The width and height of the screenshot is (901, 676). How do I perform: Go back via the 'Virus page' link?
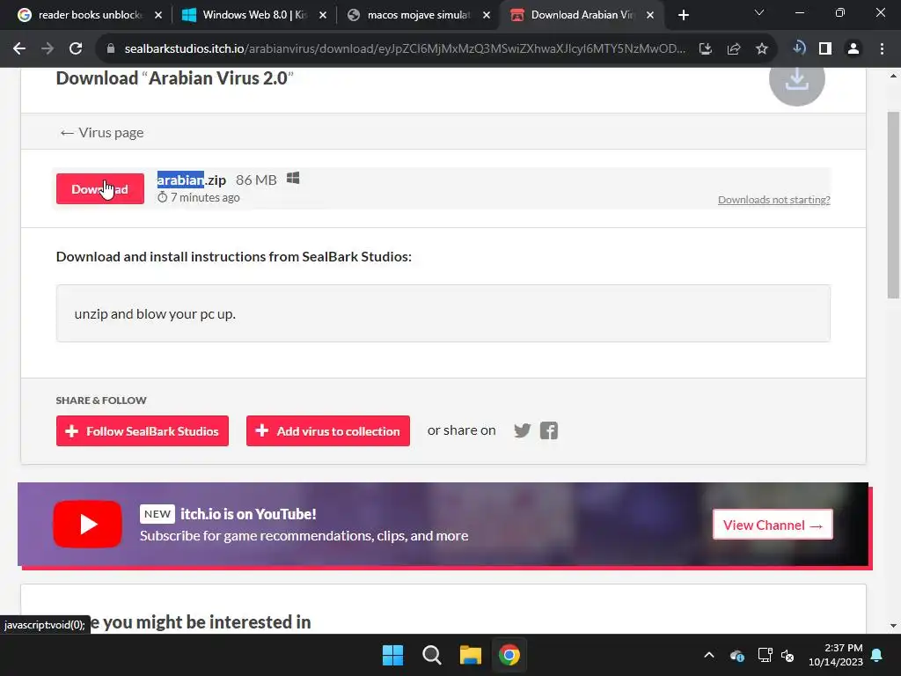click(x=102, y=133)
